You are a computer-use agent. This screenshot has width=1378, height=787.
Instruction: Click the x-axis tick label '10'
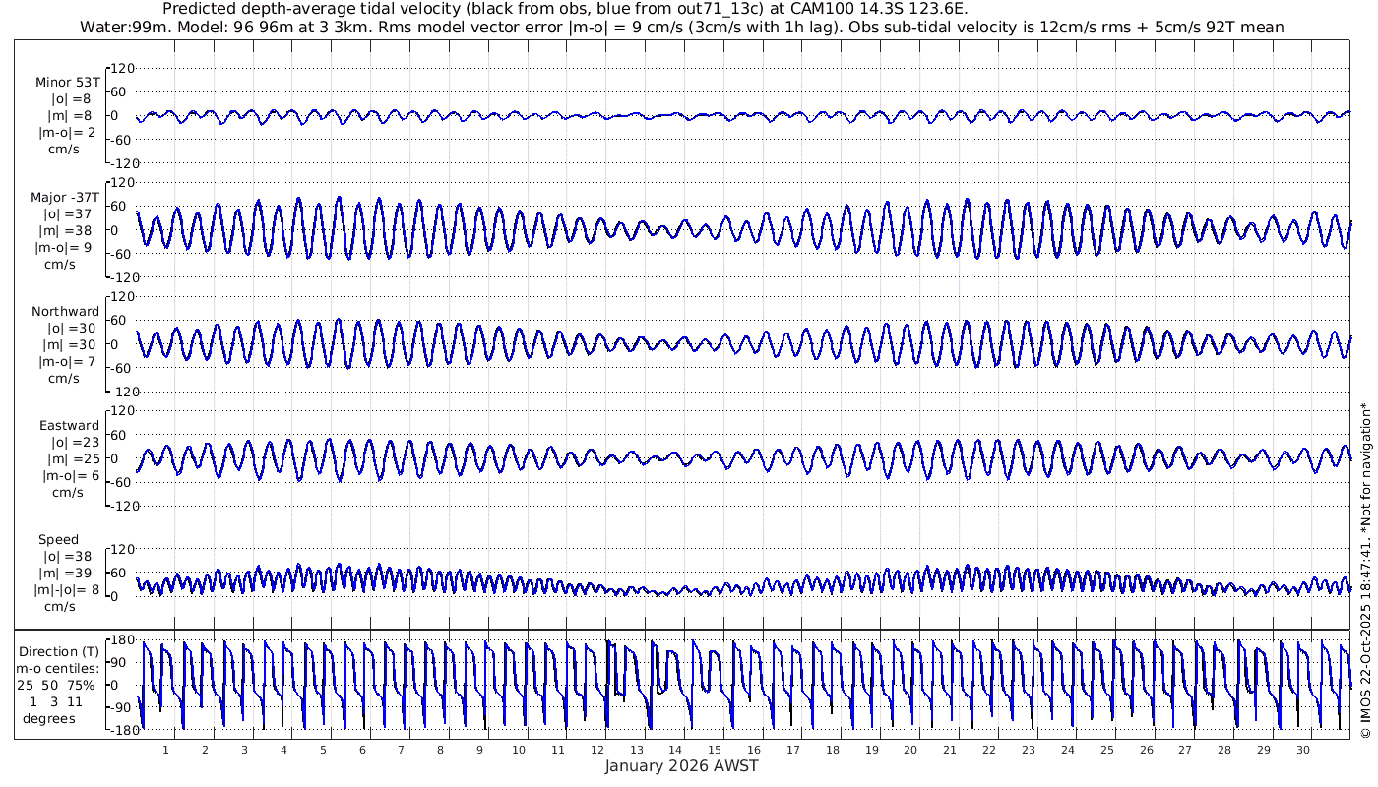519,750
